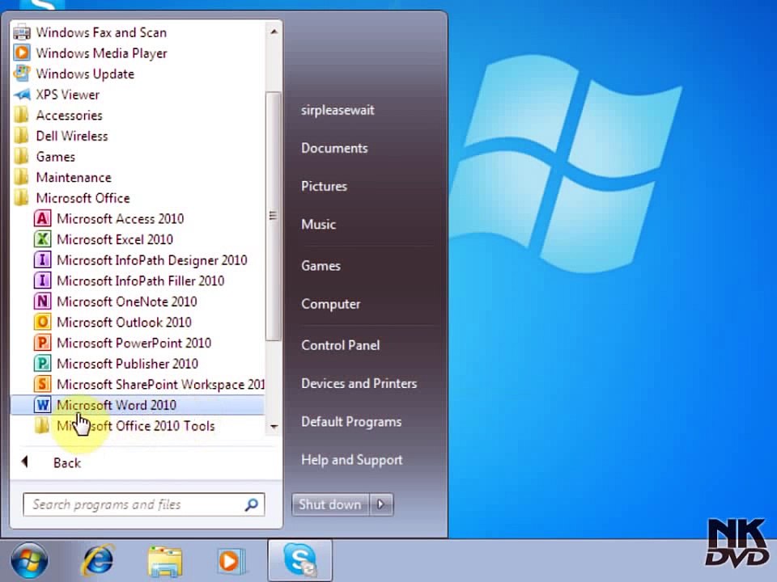777x582 pixels.
Task: Launch Microsoft Word 2010 from the list
Action: tap(138, 405)
